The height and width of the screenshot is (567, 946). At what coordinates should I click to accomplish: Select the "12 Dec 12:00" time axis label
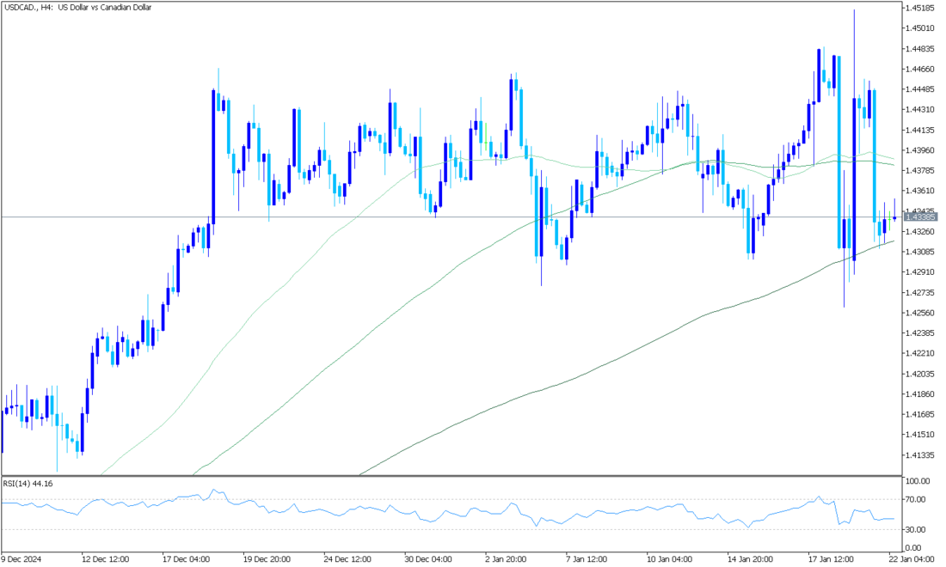[x=105, y=559]
